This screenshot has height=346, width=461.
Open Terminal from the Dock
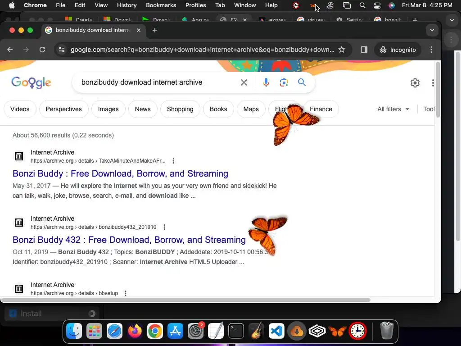tap(236, 331)
